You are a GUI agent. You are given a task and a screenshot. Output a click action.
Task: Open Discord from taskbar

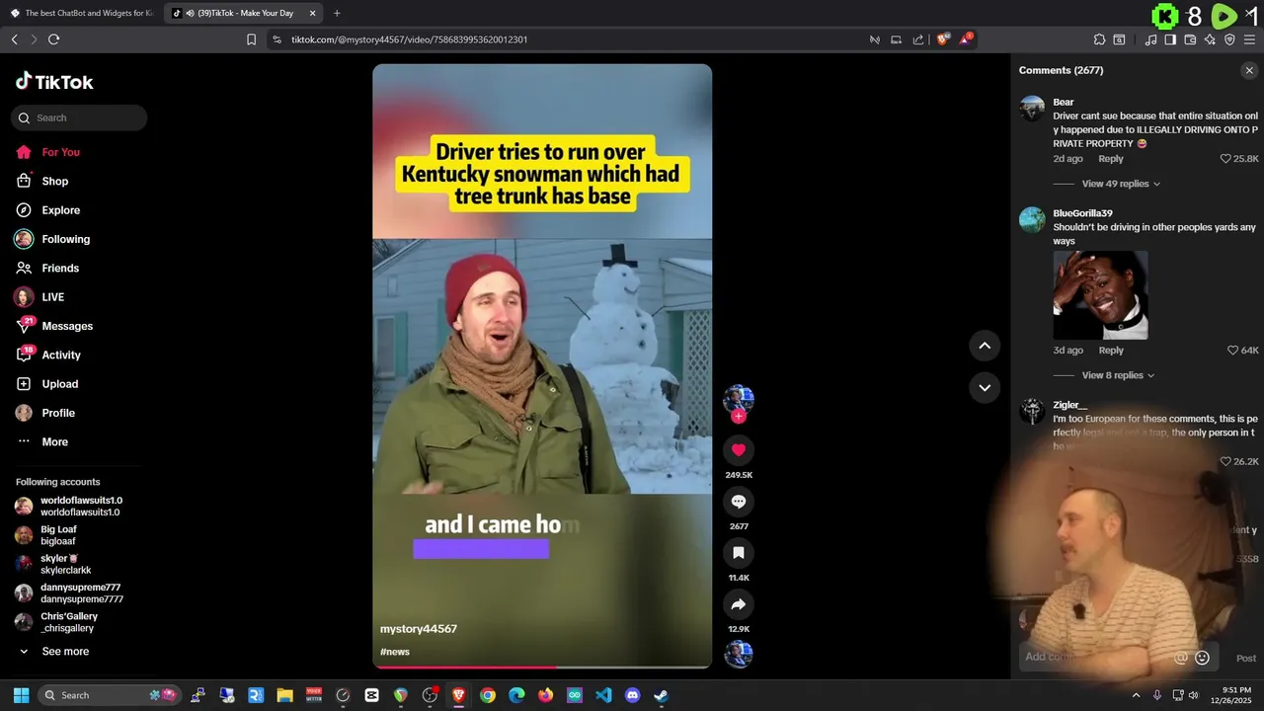pyautogui.click(x=633, y=695)
